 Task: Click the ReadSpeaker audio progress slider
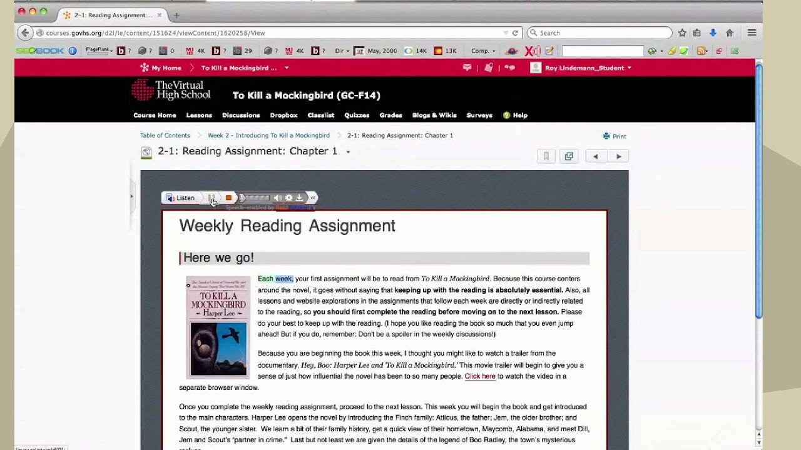click(x=255, y=197)
